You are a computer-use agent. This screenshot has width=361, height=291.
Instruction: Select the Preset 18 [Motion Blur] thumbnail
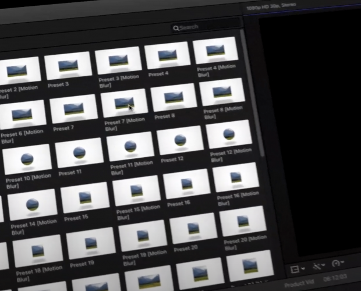(38, 251)
